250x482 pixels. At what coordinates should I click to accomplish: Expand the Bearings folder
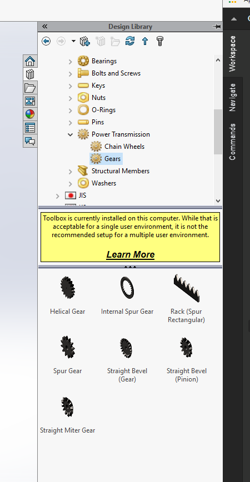71,62
